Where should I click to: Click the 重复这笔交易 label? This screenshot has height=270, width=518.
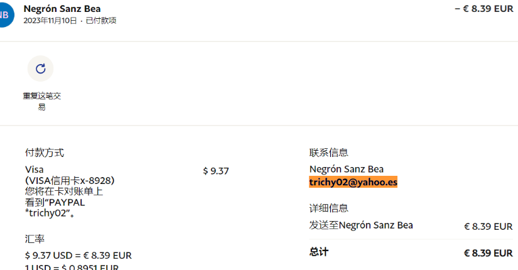[x=41, y=101]
